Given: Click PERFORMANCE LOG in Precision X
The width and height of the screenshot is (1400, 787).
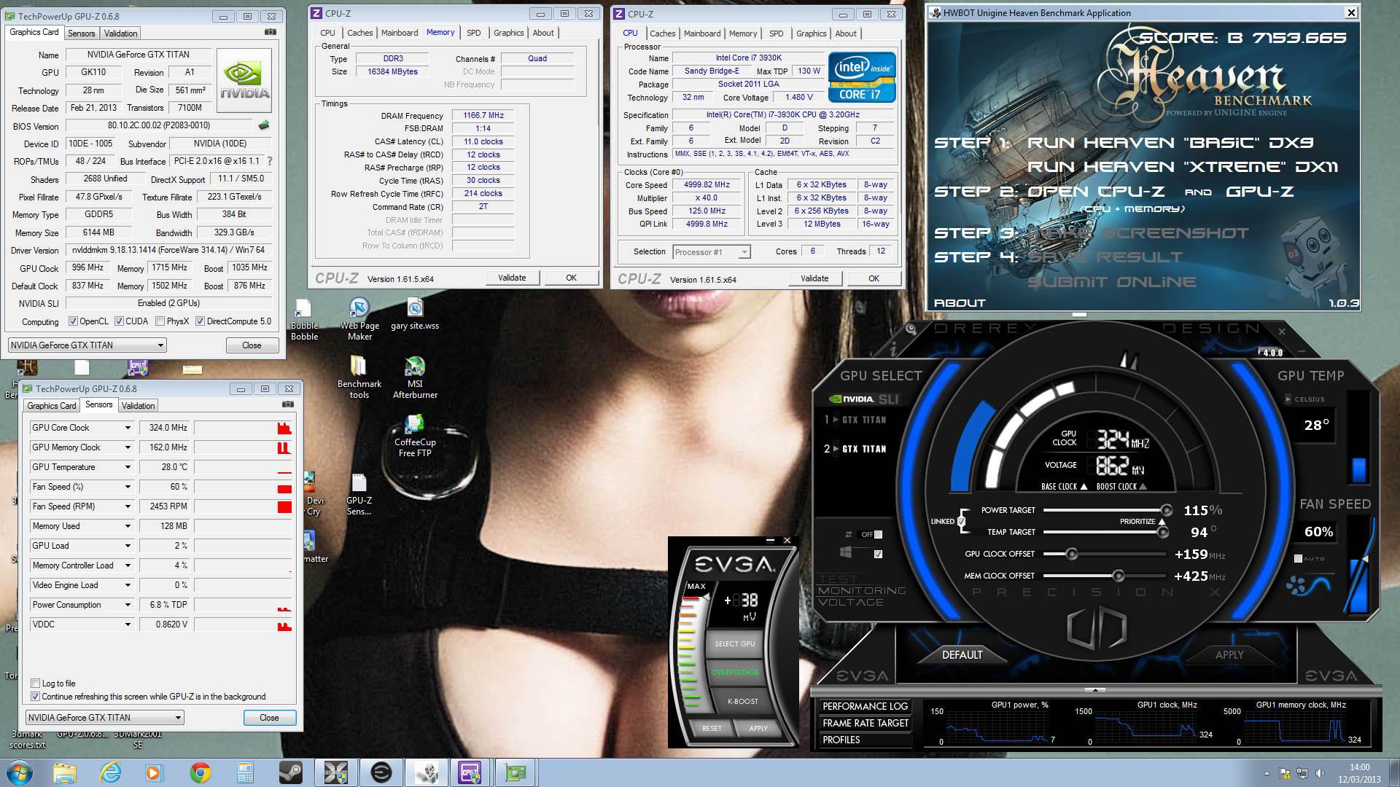Looking at the screenshot, I should [x=866, y=706].
